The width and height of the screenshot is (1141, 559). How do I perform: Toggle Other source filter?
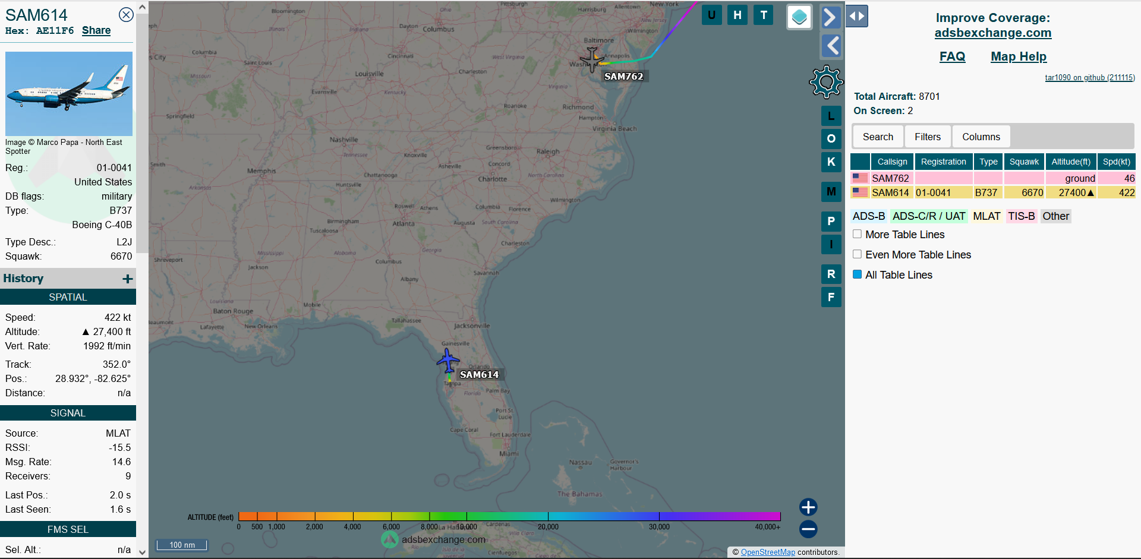point(1055,216)
